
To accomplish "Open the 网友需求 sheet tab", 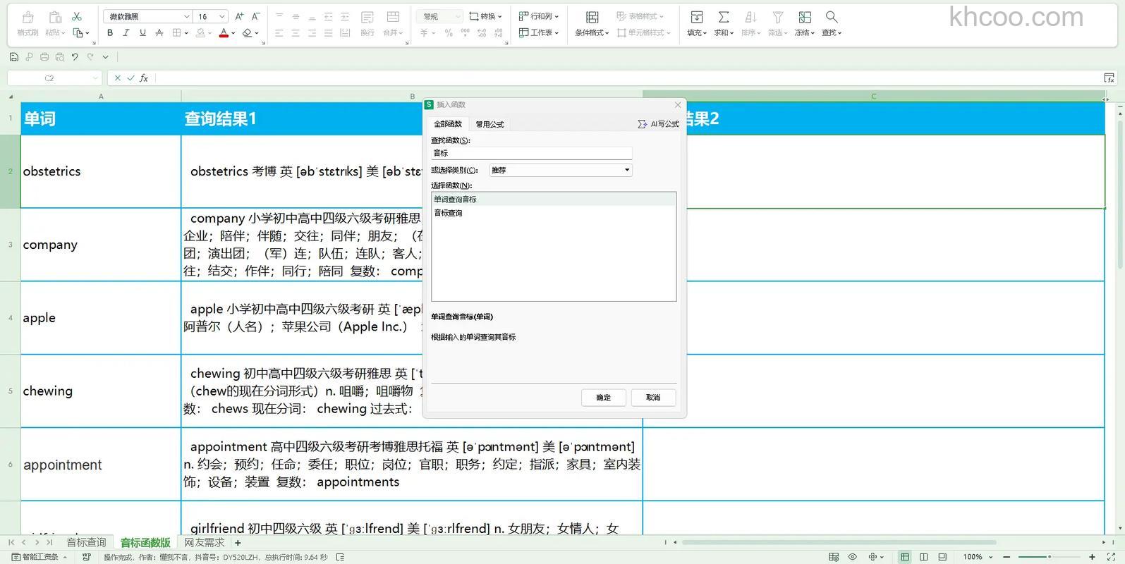I will pyautogui.click(x=204, y=543).
